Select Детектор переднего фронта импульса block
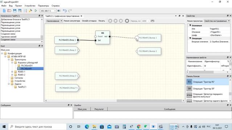Viewport: 232px width, 130px height. point(207,95)
